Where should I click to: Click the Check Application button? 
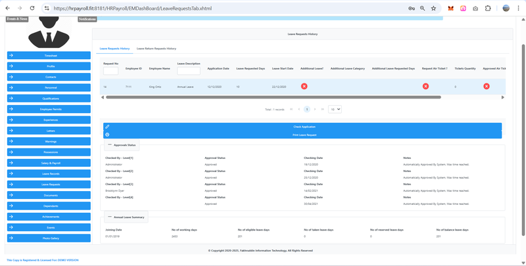coord(302,127)
